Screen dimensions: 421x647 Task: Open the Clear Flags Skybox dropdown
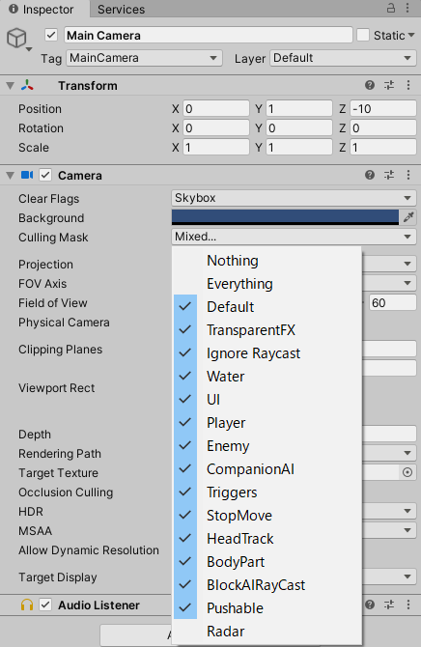pyautogui.click(x=294, y=198)
